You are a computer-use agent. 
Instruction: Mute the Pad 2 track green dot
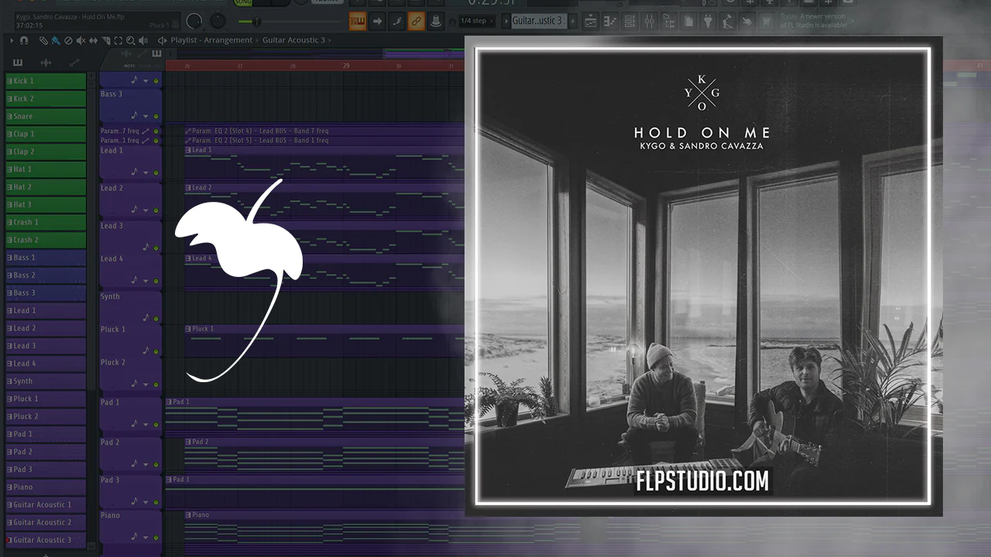[x=156, y=463]
